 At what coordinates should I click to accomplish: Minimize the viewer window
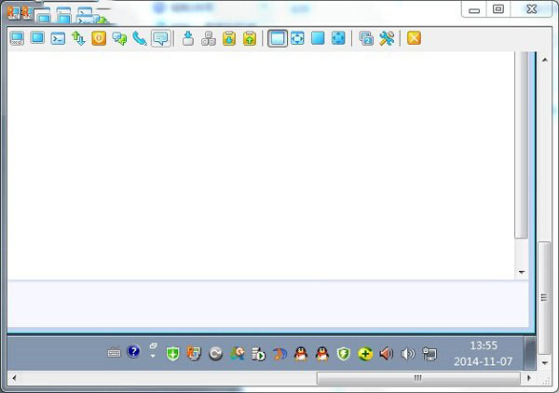point(474,10)
